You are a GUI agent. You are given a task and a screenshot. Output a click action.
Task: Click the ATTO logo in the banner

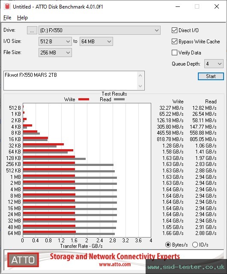click(23, 260)
